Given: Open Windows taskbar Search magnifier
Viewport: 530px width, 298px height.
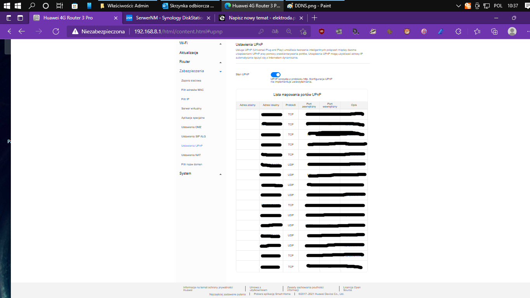Looking at the screenshot, I should coord(33,6).
